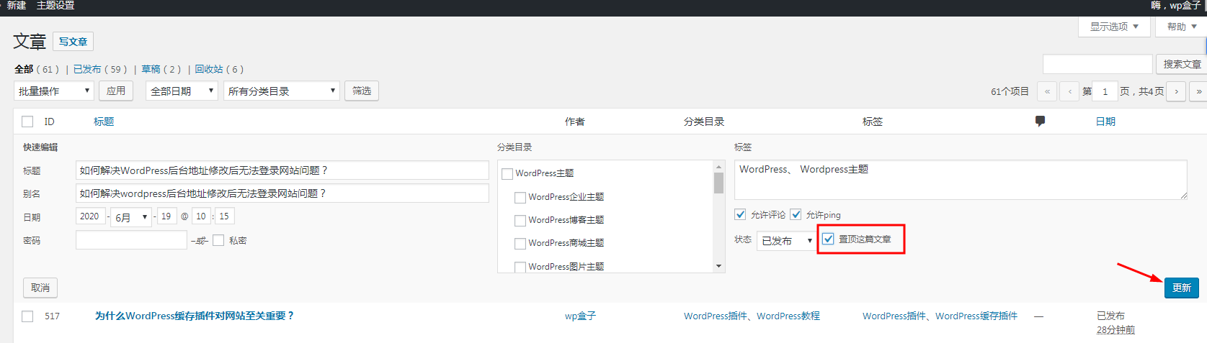This screenshot has width=1207, height=343.
Task: Click the year field showing 2020
Action: (x=90, y=216)
